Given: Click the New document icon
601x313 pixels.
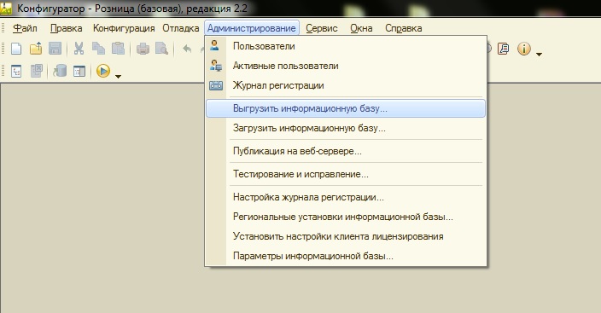Looking at the screenshot, I should pos(16,49).
